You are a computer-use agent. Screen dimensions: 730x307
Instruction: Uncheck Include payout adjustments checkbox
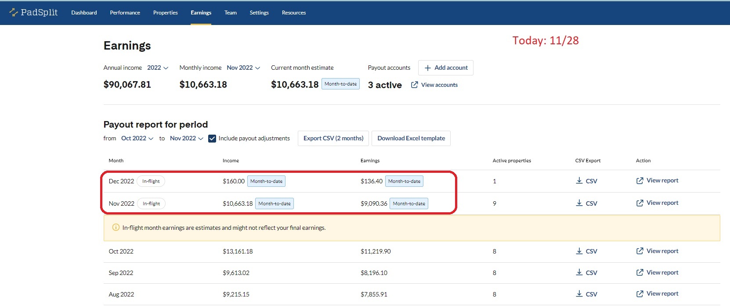(x=212, y=139)
